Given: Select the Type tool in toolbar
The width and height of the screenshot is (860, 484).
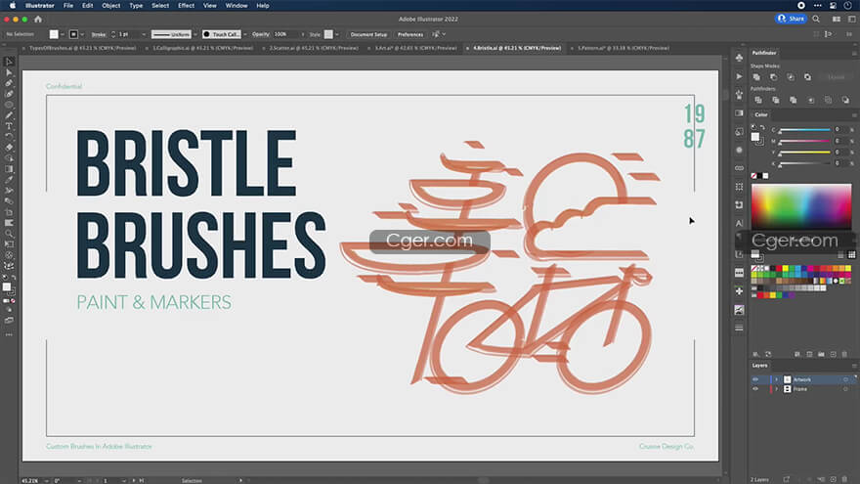Looking at the screenshot, I should [9, 126].
